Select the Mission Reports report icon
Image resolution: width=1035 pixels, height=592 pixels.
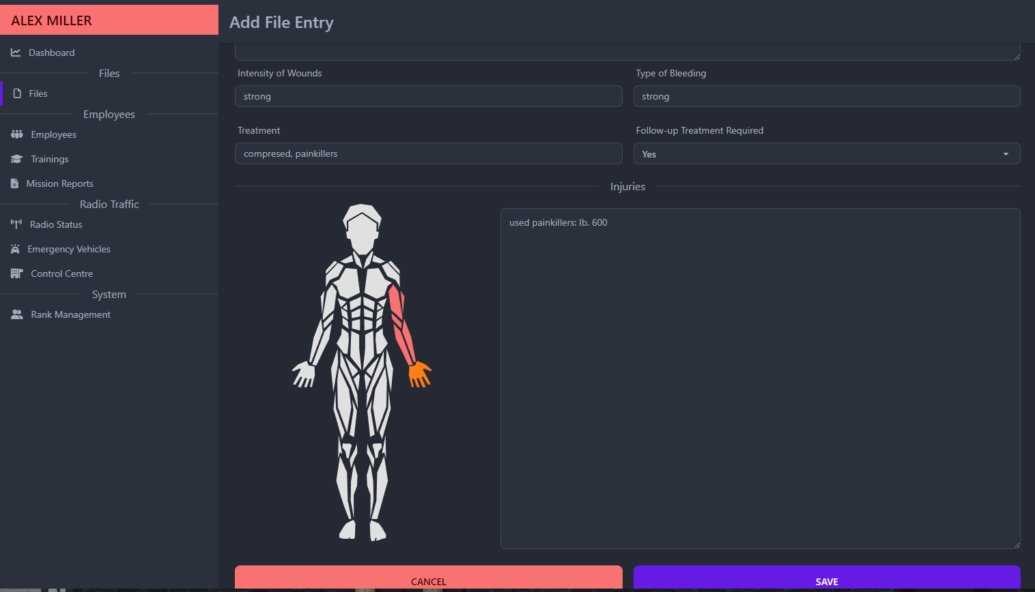(x=16, y=183)
